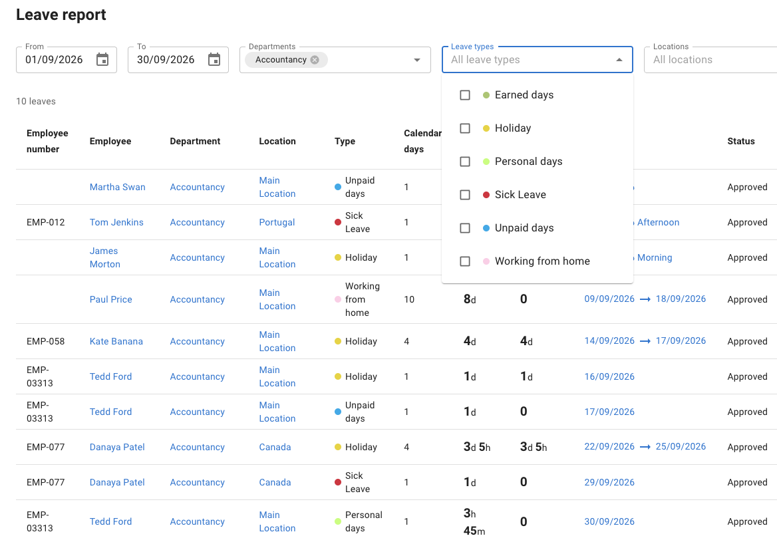777x544 pixels.
Task: Click Danaya Patel in Sick Leave row
Action: pyautogui.click(x=117, y=482)
